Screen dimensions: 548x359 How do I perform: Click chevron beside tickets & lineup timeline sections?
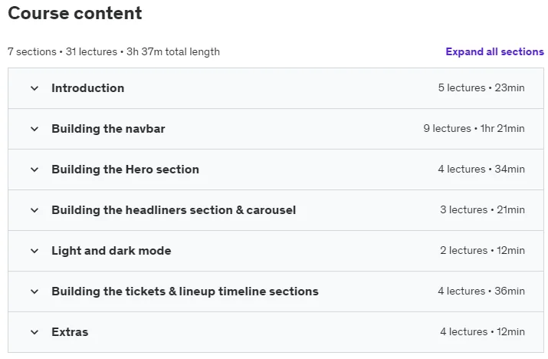(34, 291)
